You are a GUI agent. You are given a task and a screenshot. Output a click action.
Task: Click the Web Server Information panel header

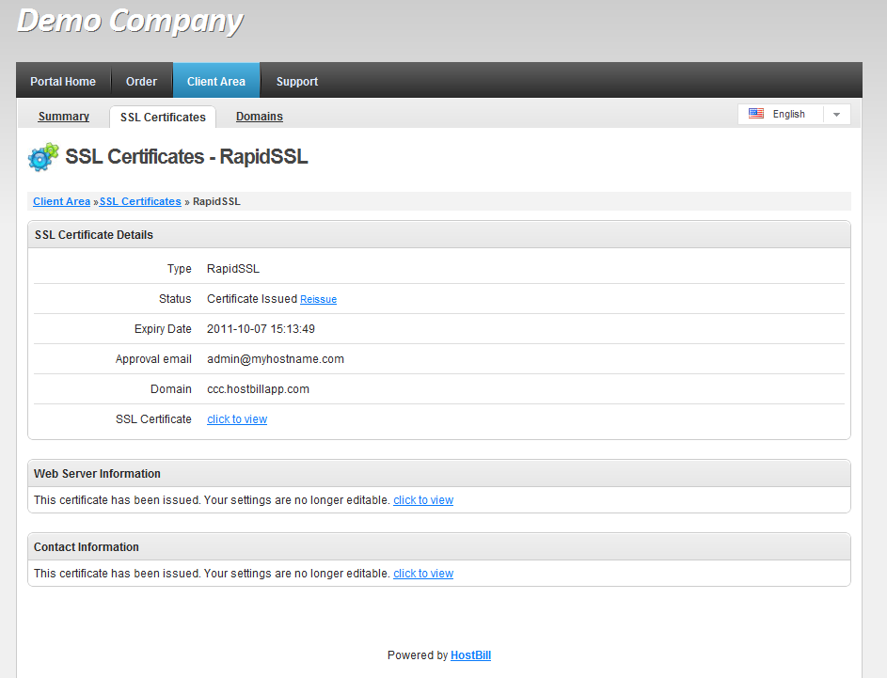439,474
